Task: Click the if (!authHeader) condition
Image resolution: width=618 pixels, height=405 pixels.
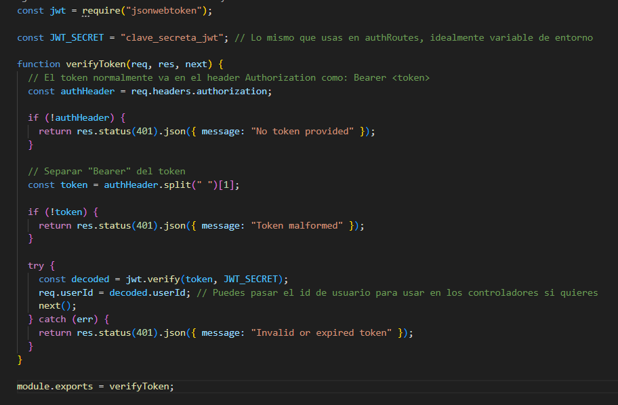Action: point(71,117)
